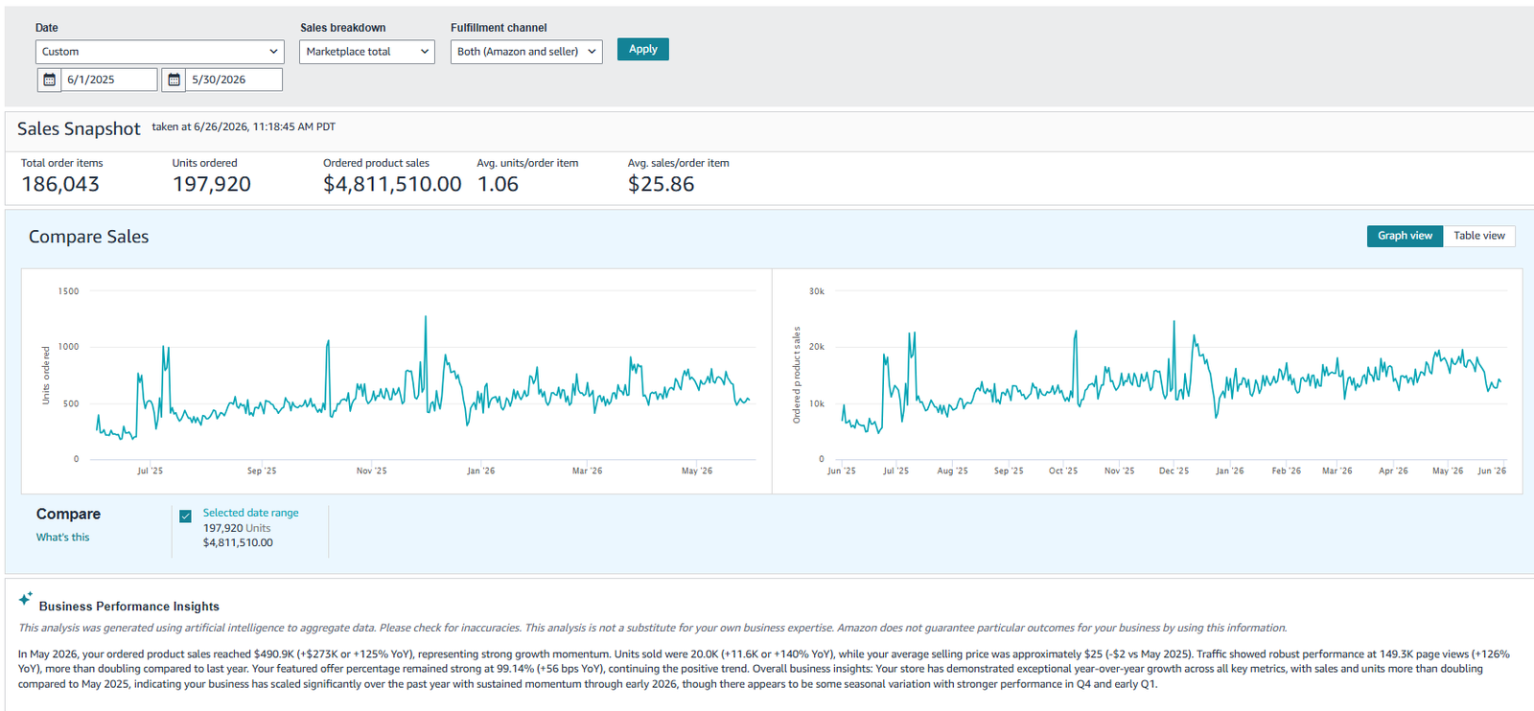The image size is (1534, 711).
Task: Open the end date calendar icon
Action: tap(174, 80)
